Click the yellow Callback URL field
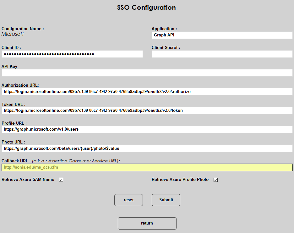This screenshot has height=233, width=294. coord(147,167)
